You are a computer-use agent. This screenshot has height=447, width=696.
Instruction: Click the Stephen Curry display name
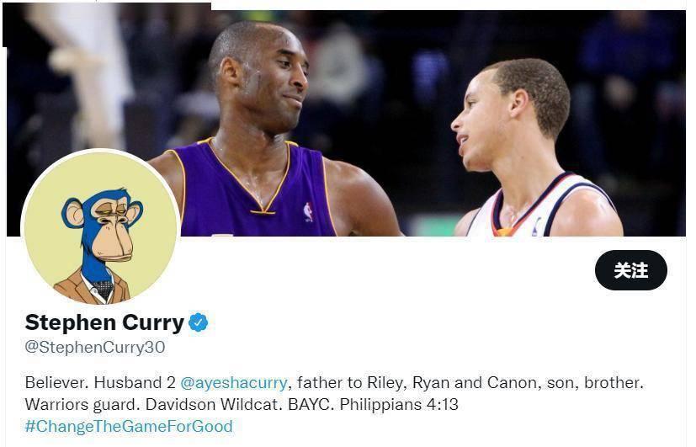pos(104,322)
